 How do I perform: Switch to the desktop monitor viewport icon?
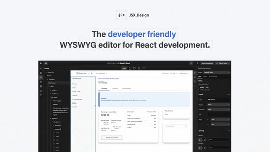(x=144, y=68)
